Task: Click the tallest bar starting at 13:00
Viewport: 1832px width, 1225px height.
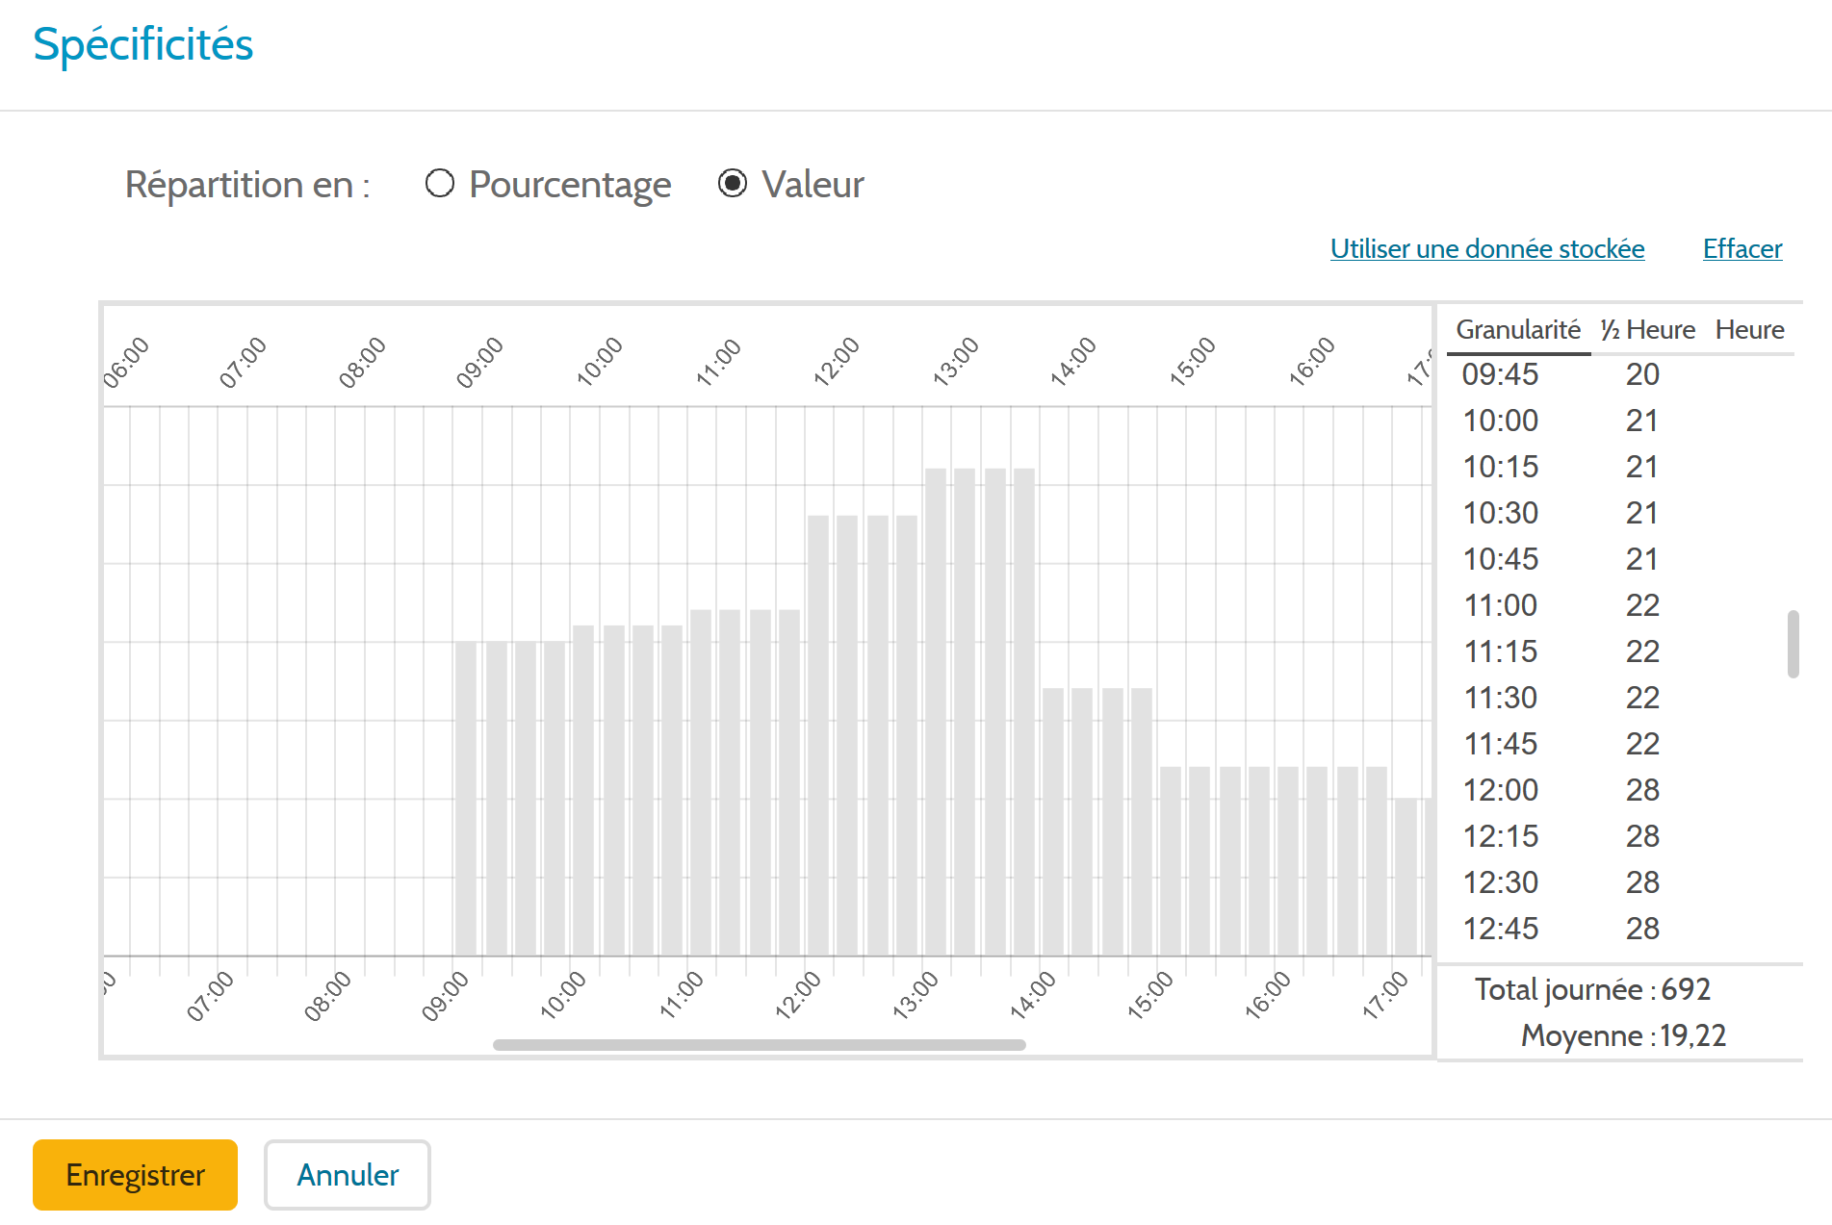Action: click(x=936, y=712)
